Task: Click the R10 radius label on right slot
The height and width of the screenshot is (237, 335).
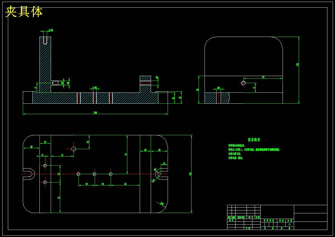Action: click(153, 181)
